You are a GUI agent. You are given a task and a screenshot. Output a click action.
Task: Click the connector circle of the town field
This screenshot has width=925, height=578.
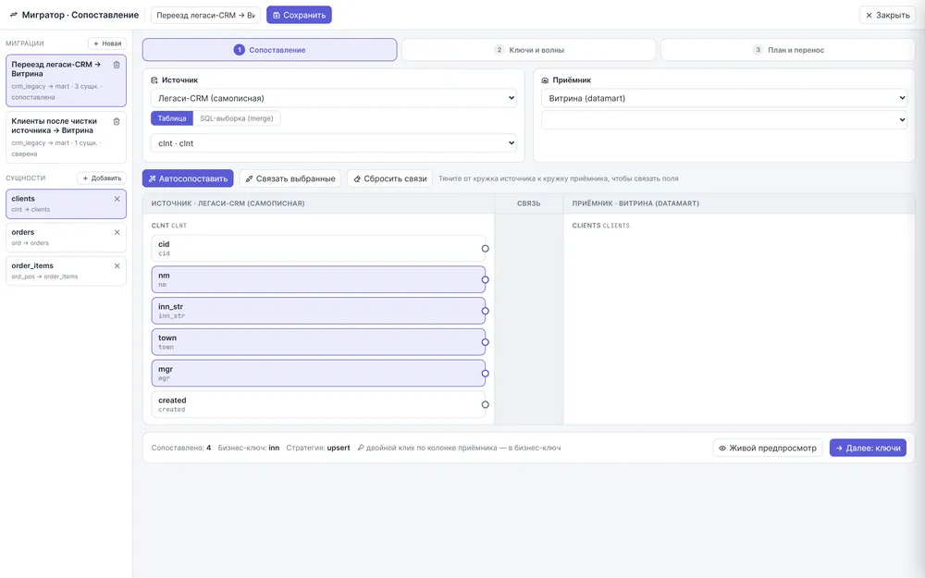click(485, 342)
